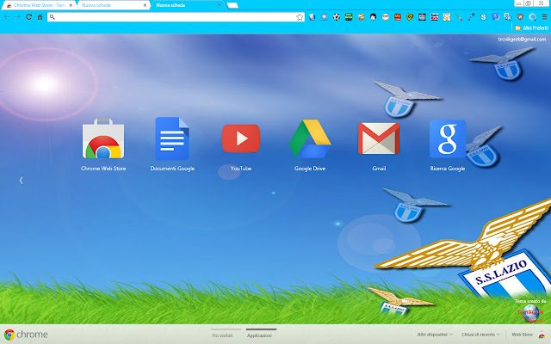Show the Più visitati section
This screenshot has height=344, width=551.
pos(222,335)
